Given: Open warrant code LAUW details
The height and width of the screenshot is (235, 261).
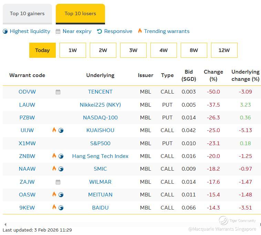Looking at the screenshot, I should 27,105.
